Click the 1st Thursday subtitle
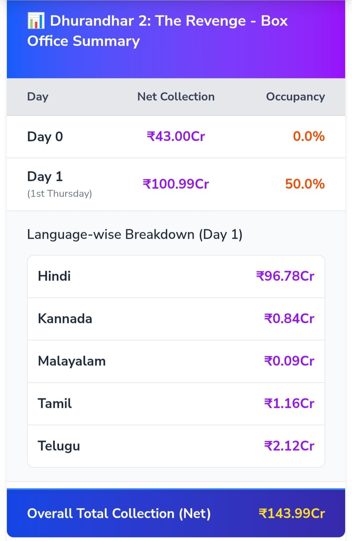Image resolution: width=352 pixels, height=541 pixels. point(59,194)
